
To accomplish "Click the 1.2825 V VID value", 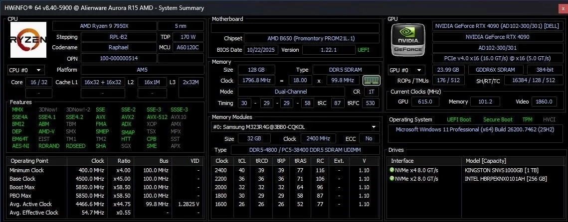I will (189, 204).
